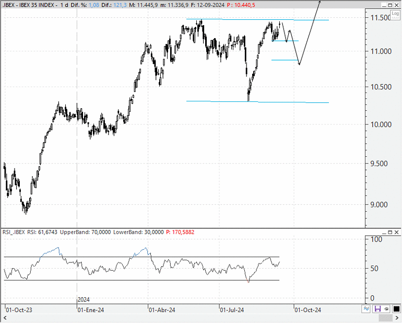
Task: Click the horizontal scrollbar right arrow
Action: 397,318
